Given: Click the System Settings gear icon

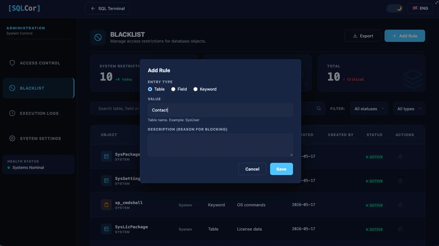Looking at the screenshot, I should pos(12,138).
